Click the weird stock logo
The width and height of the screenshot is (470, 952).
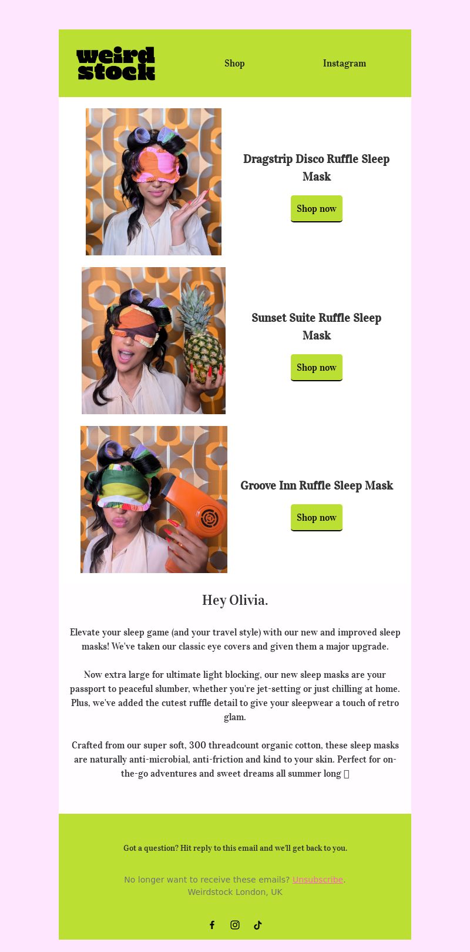[116, 64]
